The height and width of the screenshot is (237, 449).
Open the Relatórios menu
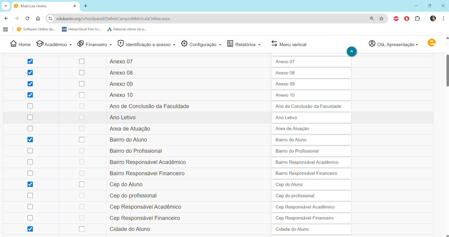244,44
